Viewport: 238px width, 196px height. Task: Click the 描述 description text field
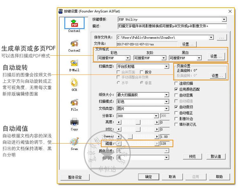pos(172,26)
